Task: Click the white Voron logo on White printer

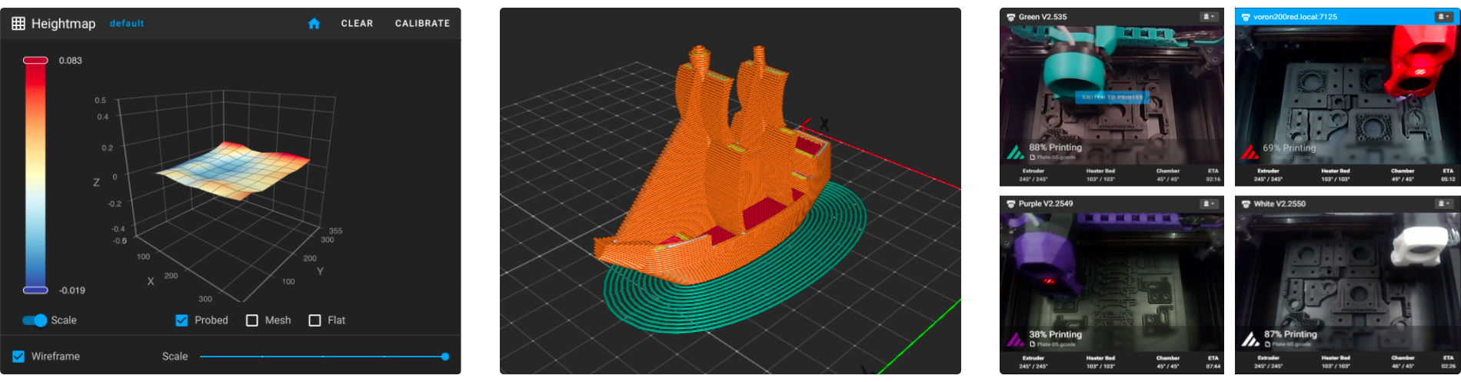Action: point(1250,339)
